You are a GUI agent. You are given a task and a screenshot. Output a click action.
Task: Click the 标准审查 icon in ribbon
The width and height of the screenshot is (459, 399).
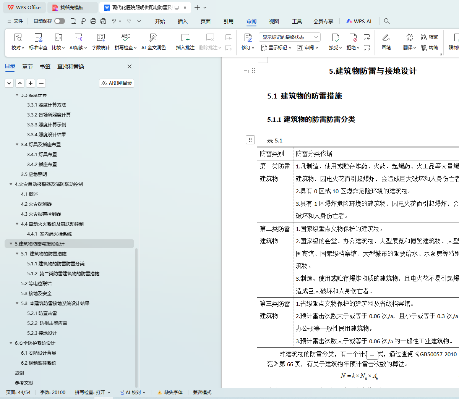pyautogui.click(x=38, y=38)
